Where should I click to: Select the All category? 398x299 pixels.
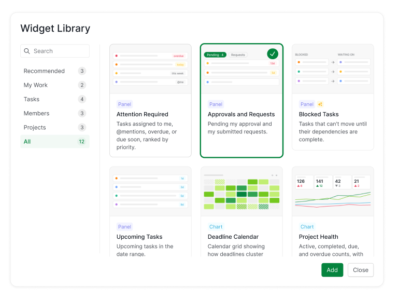click(x=55, y=142)
